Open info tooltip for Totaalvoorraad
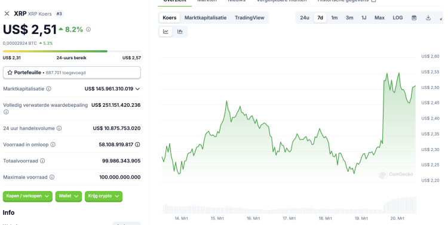This screenshot has height=225, width=448. click(x=42, y=161)
